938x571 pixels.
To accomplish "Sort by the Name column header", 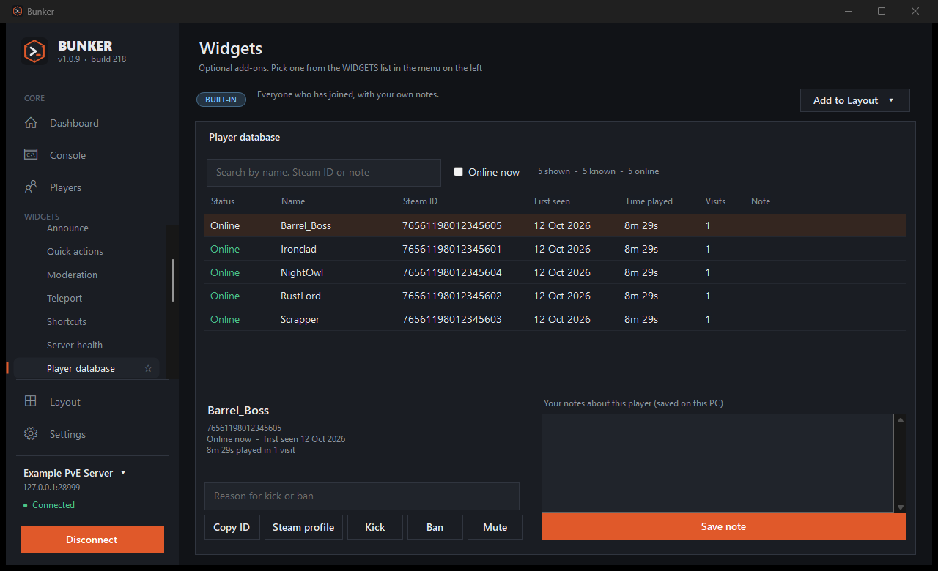I will [x=293, y=201].
